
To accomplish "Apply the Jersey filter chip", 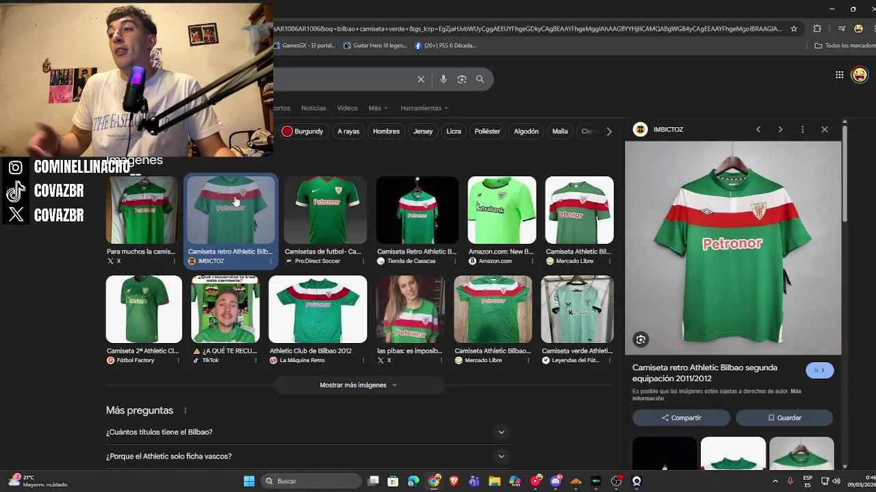I will tap(423, 131).
